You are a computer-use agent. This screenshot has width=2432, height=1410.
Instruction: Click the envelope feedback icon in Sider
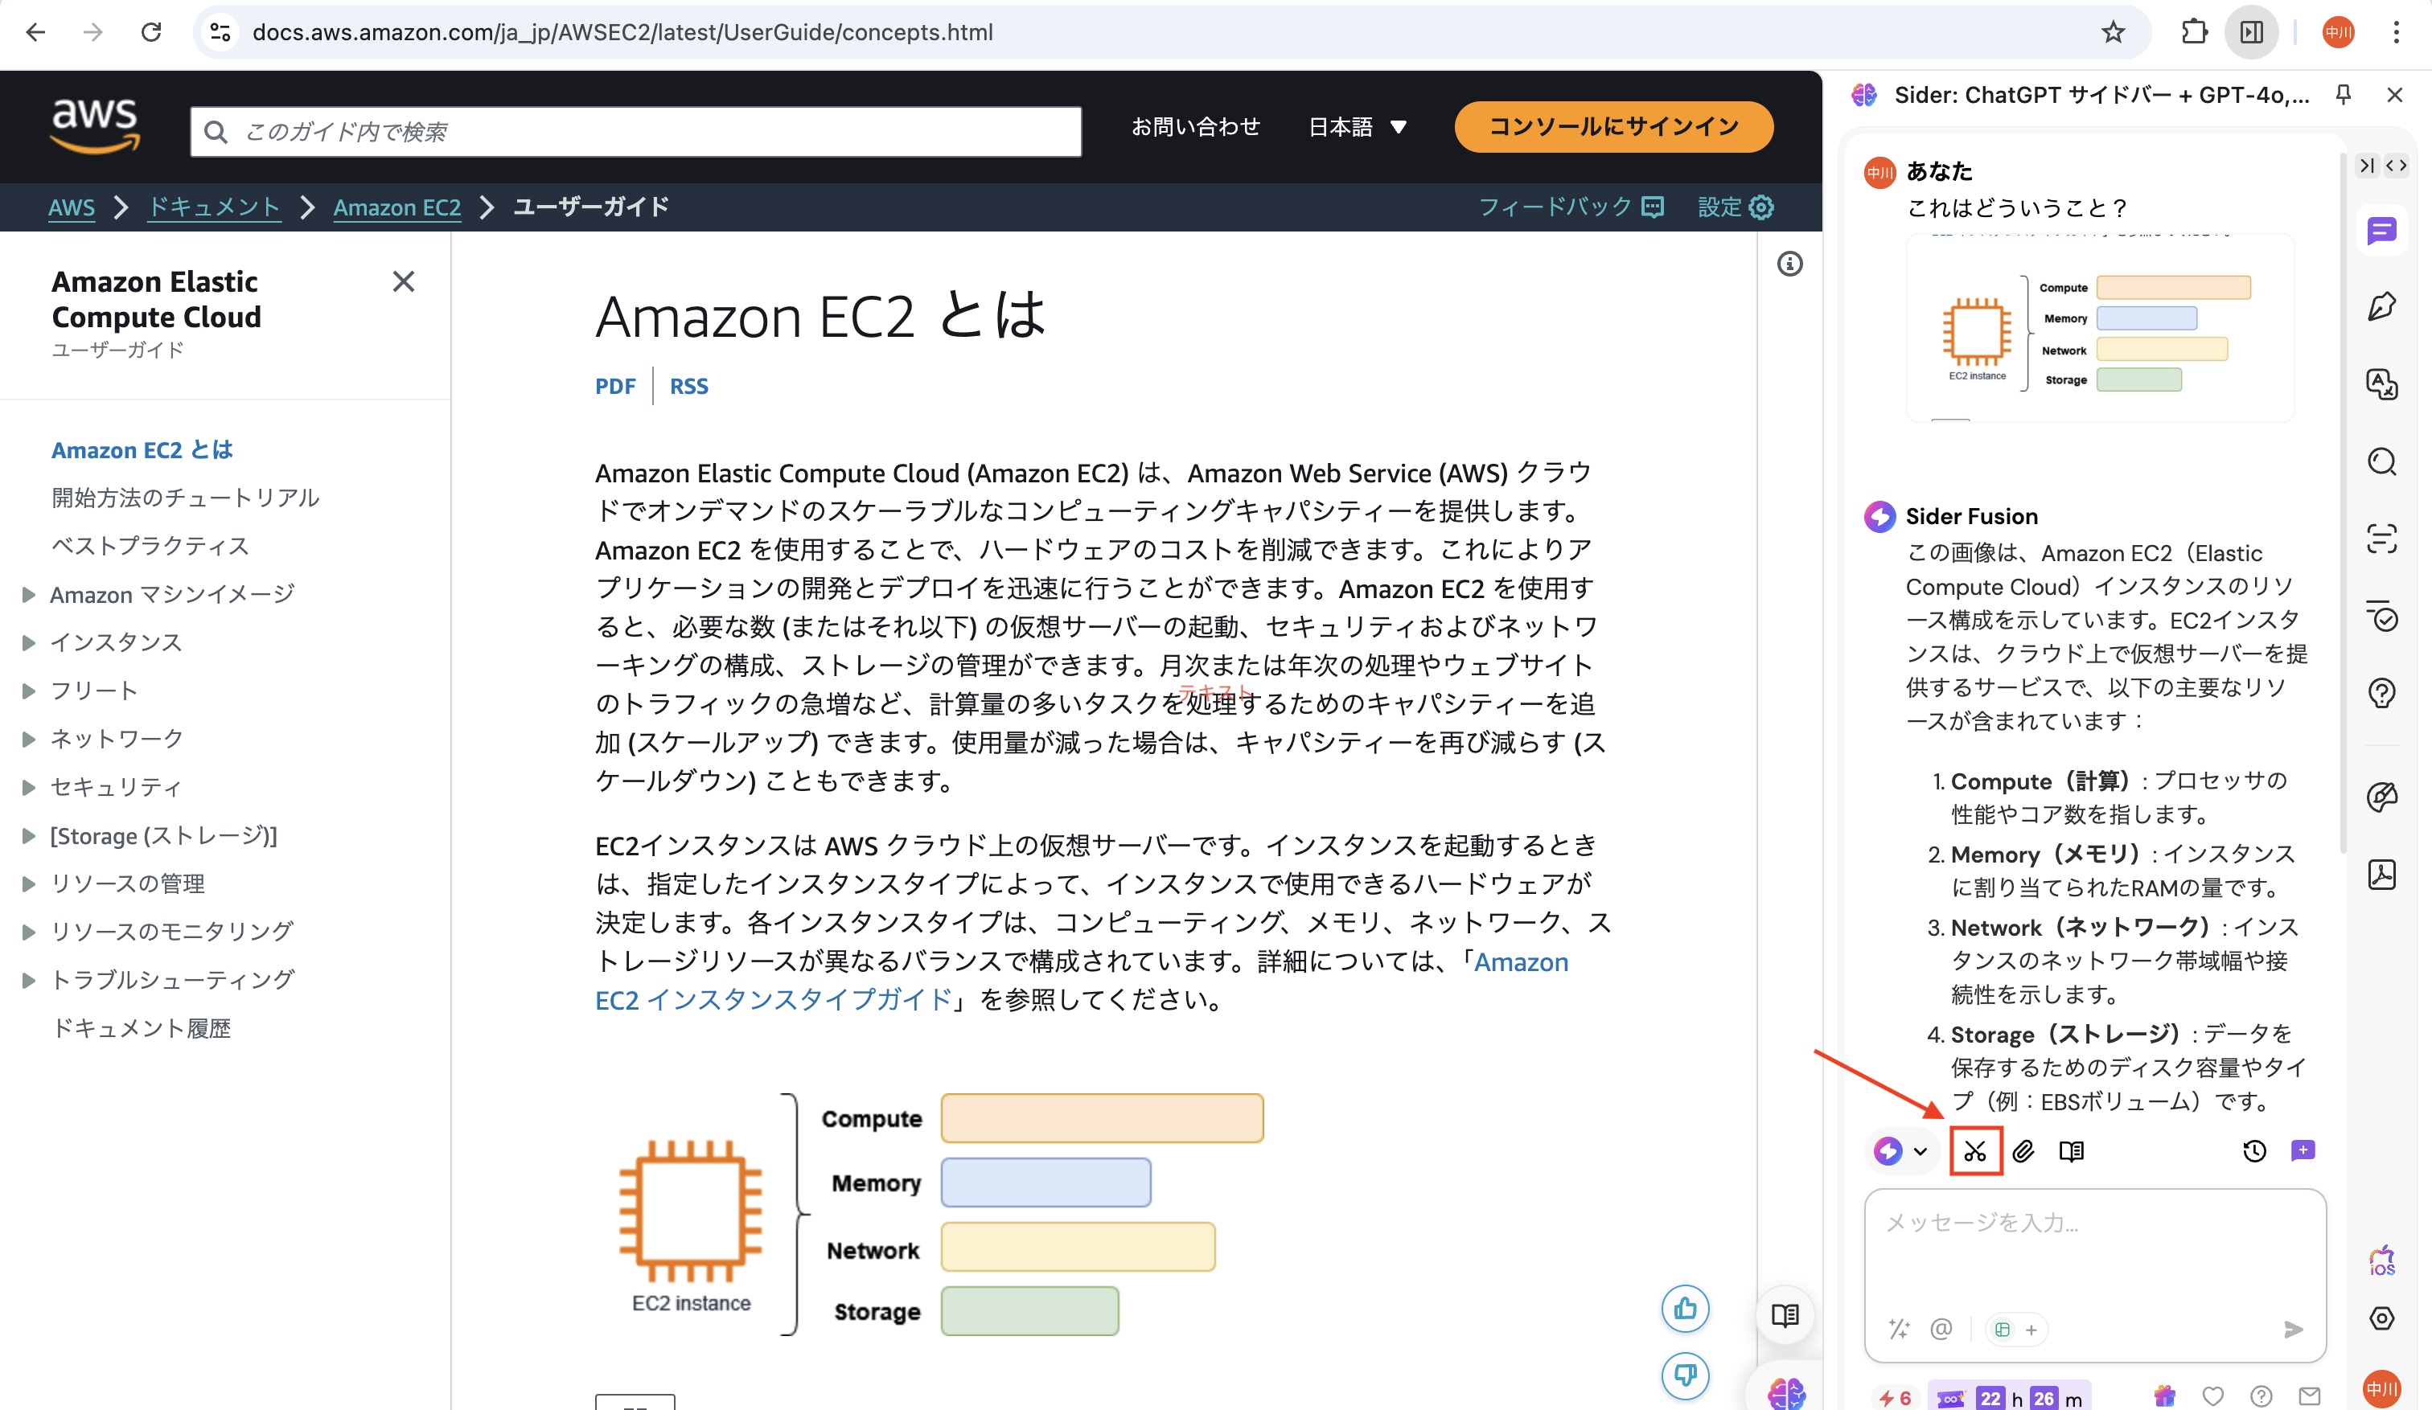(2310, 1396)
